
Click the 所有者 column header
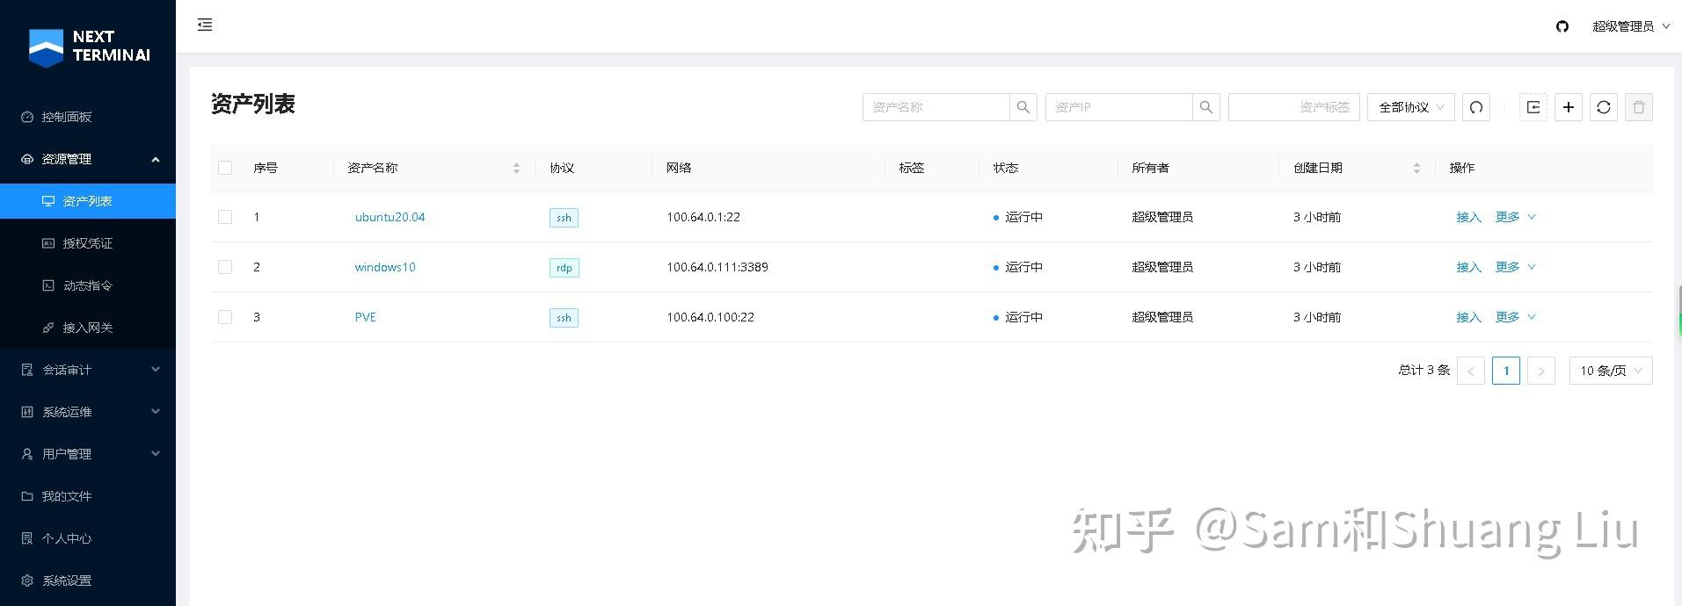pyautogui.click(x=1150, y=168)
